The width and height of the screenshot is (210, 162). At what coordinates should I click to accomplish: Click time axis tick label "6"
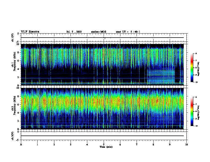120,145
